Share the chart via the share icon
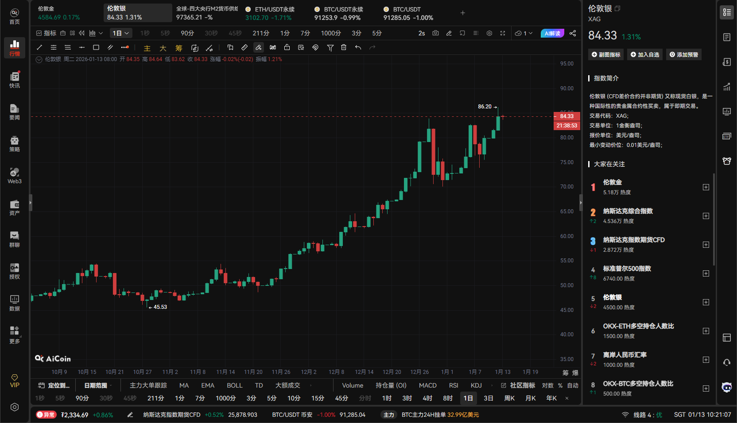 click(x=573, y=33)
